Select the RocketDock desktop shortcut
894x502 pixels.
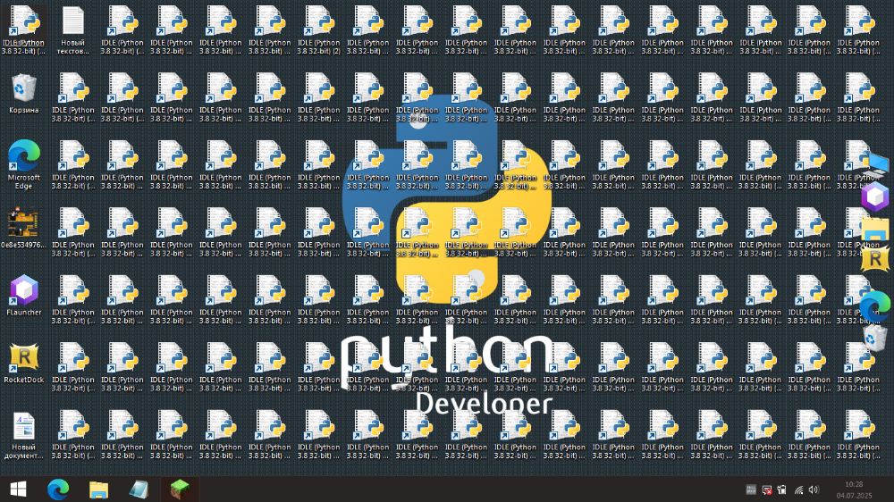(23, 363)
